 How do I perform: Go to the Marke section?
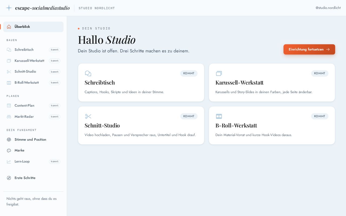[33, 150]
